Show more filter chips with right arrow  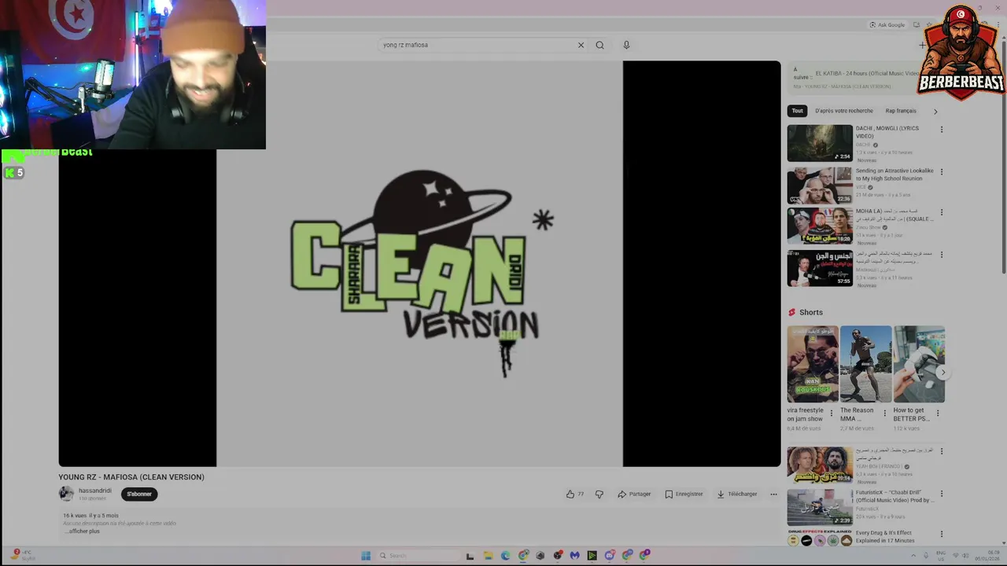[935, 111]
